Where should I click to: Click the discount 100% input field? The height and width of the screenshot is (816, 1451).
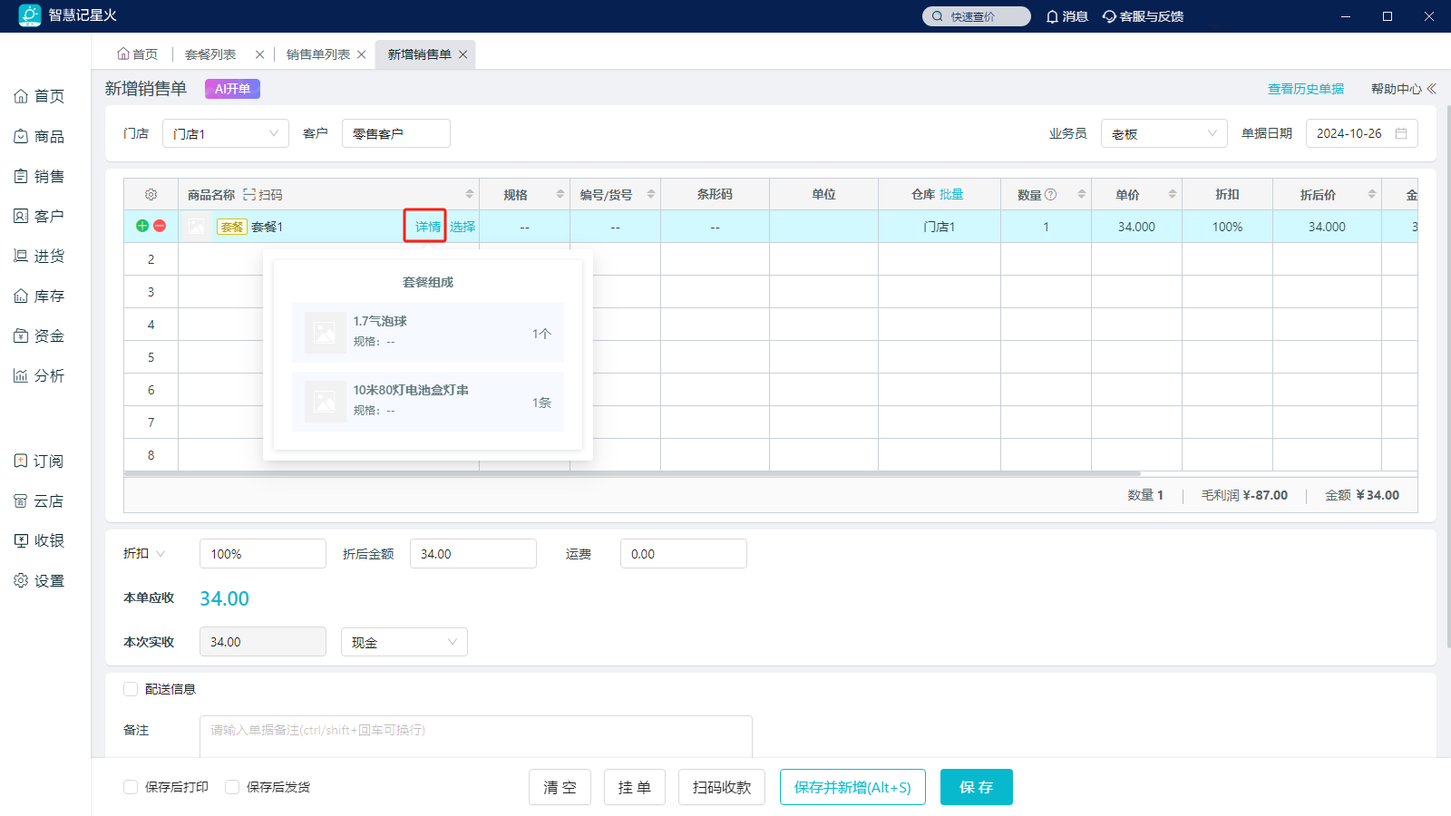pyautogui.click(x=263, y=553)
